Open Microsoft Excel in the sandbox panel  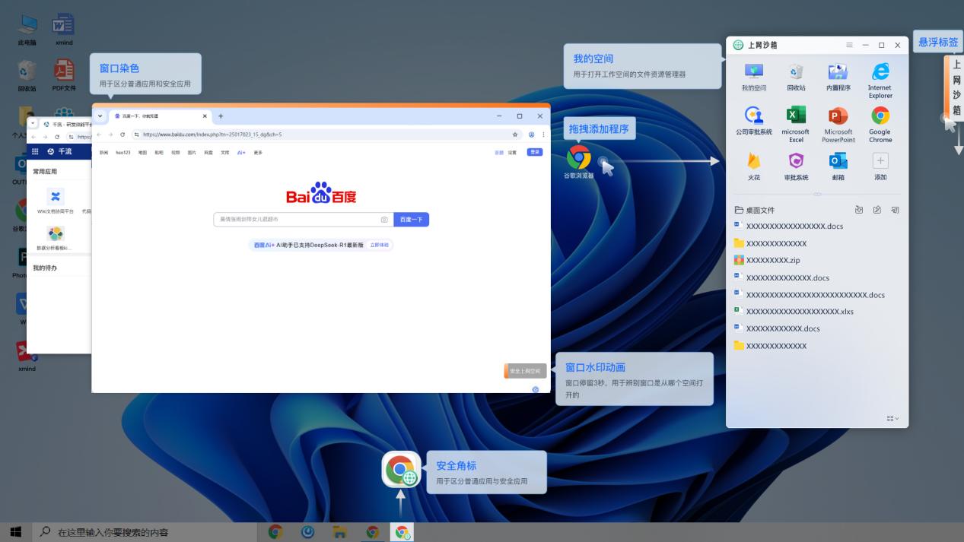click(x=796, y=116)
